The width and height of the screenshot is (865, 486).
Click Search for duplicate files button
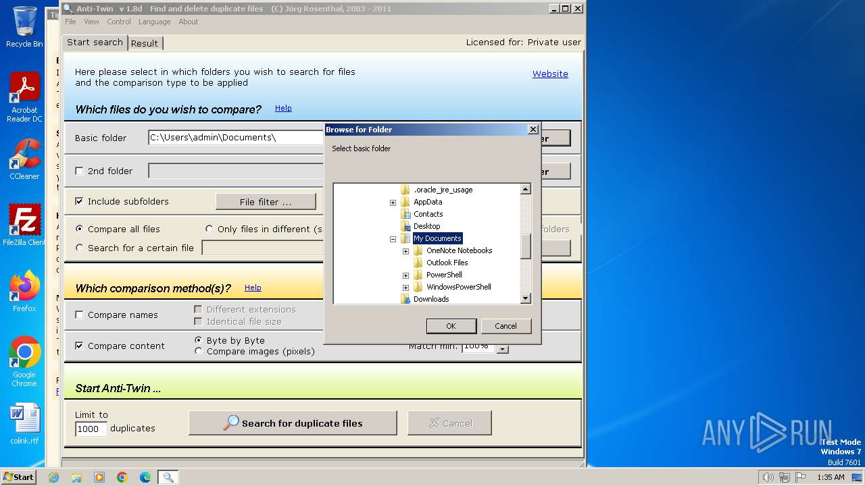[x=293, y=423]
